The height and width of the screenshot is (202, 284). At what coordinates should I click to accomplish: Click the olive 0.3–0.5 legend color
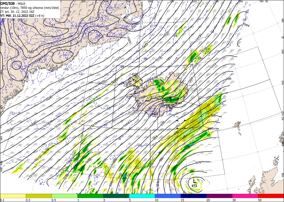[39, 196]
